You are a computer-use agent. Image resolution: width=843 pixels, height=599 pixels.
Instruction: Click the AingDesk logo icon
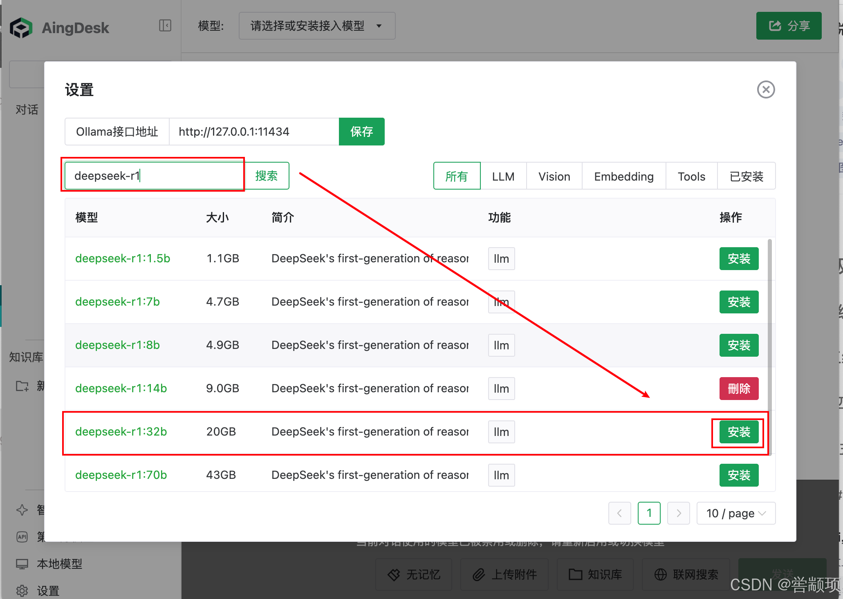(21, 27)
